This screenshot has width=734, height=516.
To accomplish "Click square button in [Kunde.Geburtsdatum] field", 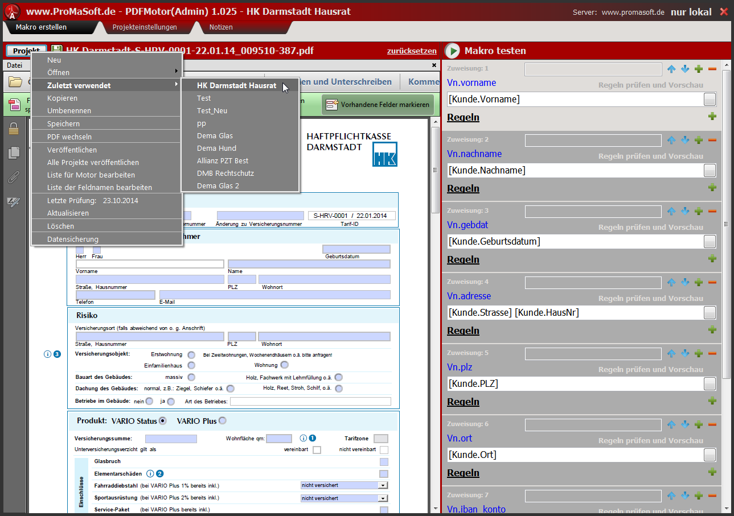I will tap(710, 242).
